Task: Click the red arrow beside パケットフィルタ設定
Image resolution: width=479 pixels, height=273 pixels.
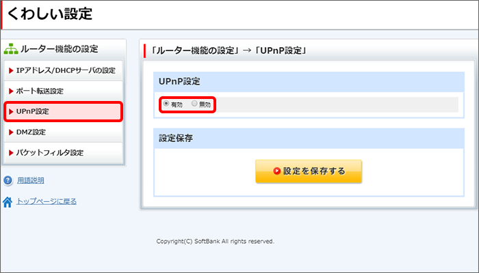Action: click(11, 153)
